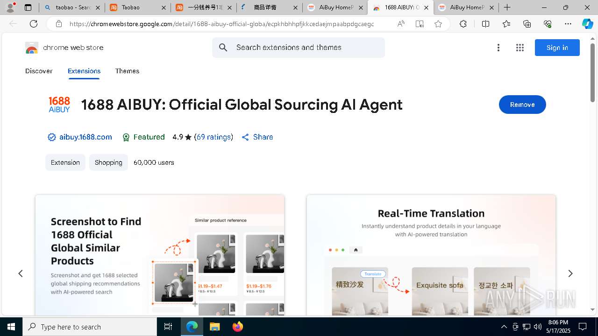The width and height of the screenshot is (598, 336).
Task: View site information padlock icon
Action: 59,24
